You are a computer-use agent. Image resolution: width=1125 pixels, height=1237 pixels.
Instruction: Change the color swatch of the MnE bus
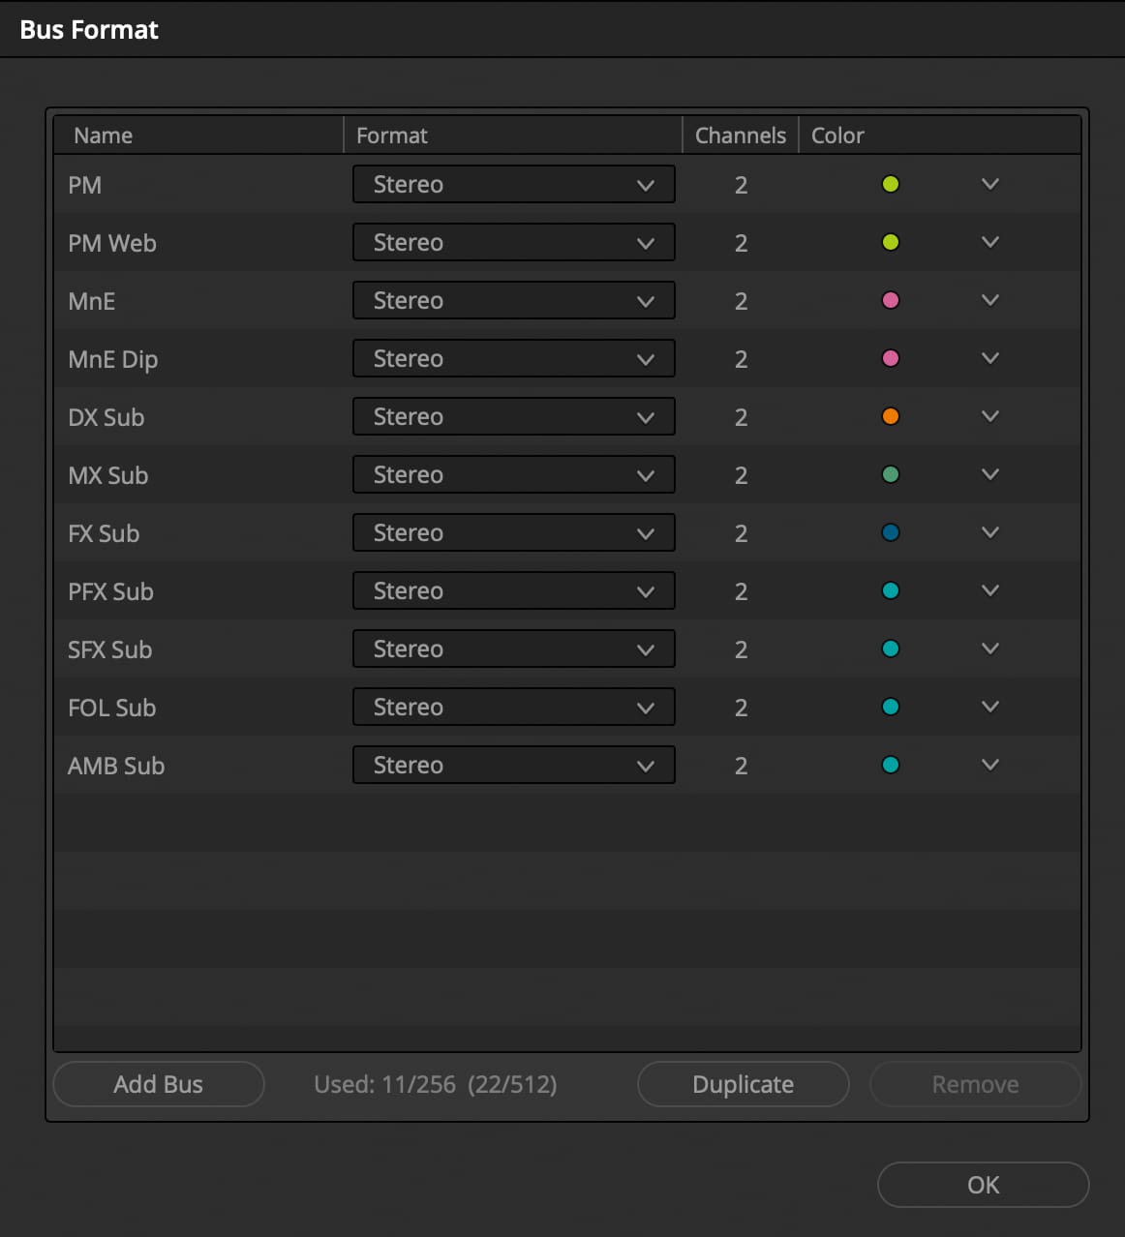[x=890, y=300]
